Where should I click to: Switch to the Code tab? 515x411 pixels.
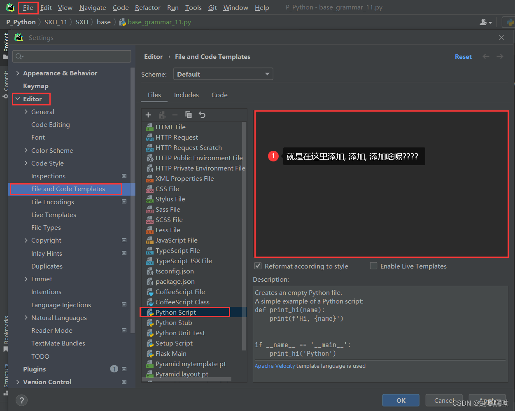tap(219, 95)
